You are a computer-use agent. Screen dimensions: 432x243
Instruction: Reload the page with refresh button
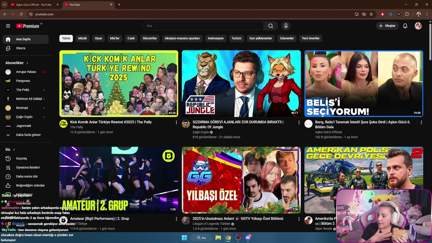(21, 14)
